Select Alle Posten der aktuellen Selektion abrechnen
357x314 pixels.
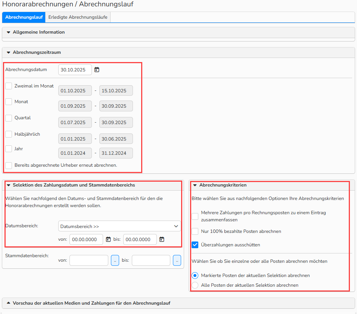click(195, 285)
